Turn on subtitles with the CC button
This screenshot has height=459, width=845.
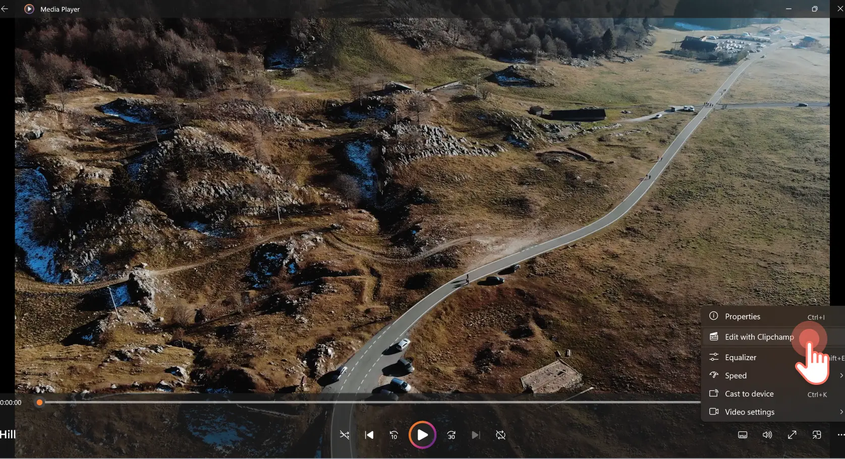pos(743,435)
